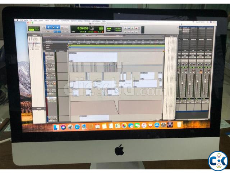Open the AudioSuite menu
The width and height of the screenshot is (230, 173).
coord(65,21)
